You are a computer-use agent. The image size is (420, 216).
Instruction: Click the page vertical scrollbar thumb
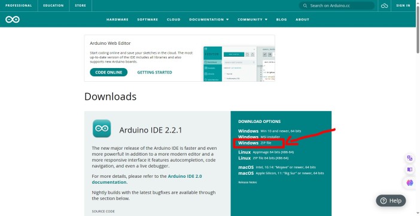418,29
